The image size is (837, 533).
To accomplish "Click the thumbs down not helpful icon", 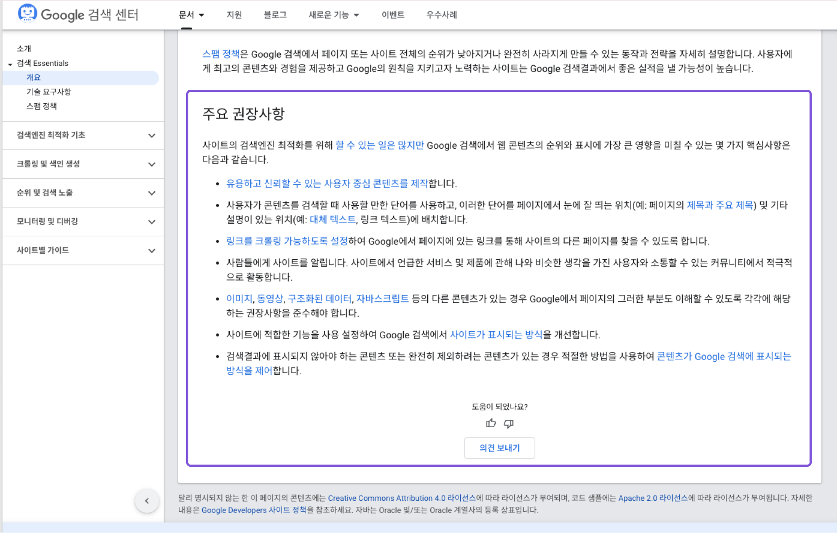I will [x=508, y=423].
